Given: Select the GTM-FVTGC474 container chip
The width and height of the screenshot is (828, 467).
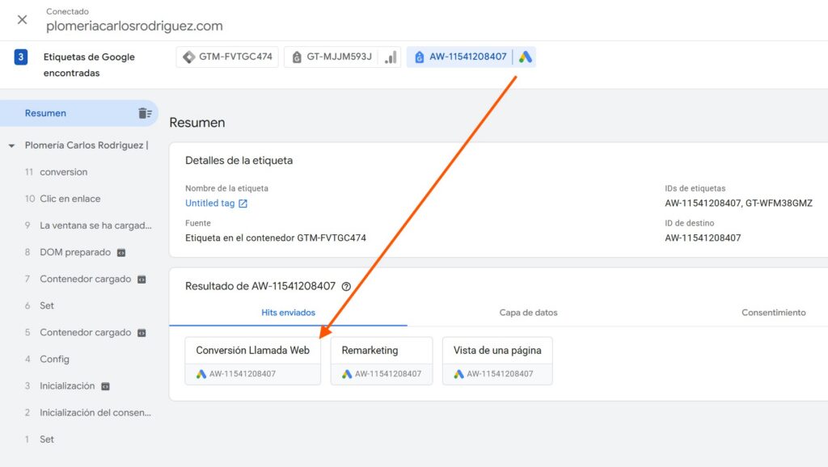Looking at the screenshot, I should [x=228, y=57].
